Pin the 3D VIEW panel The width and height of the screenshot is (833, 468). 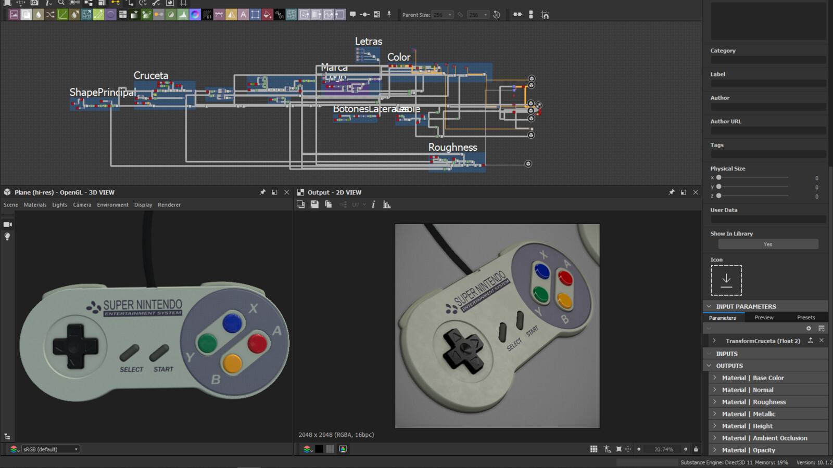(x=262, y=192)
